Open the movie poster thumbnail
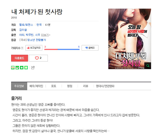This screenshot has width=162, height=138. [x=130, y=39]
